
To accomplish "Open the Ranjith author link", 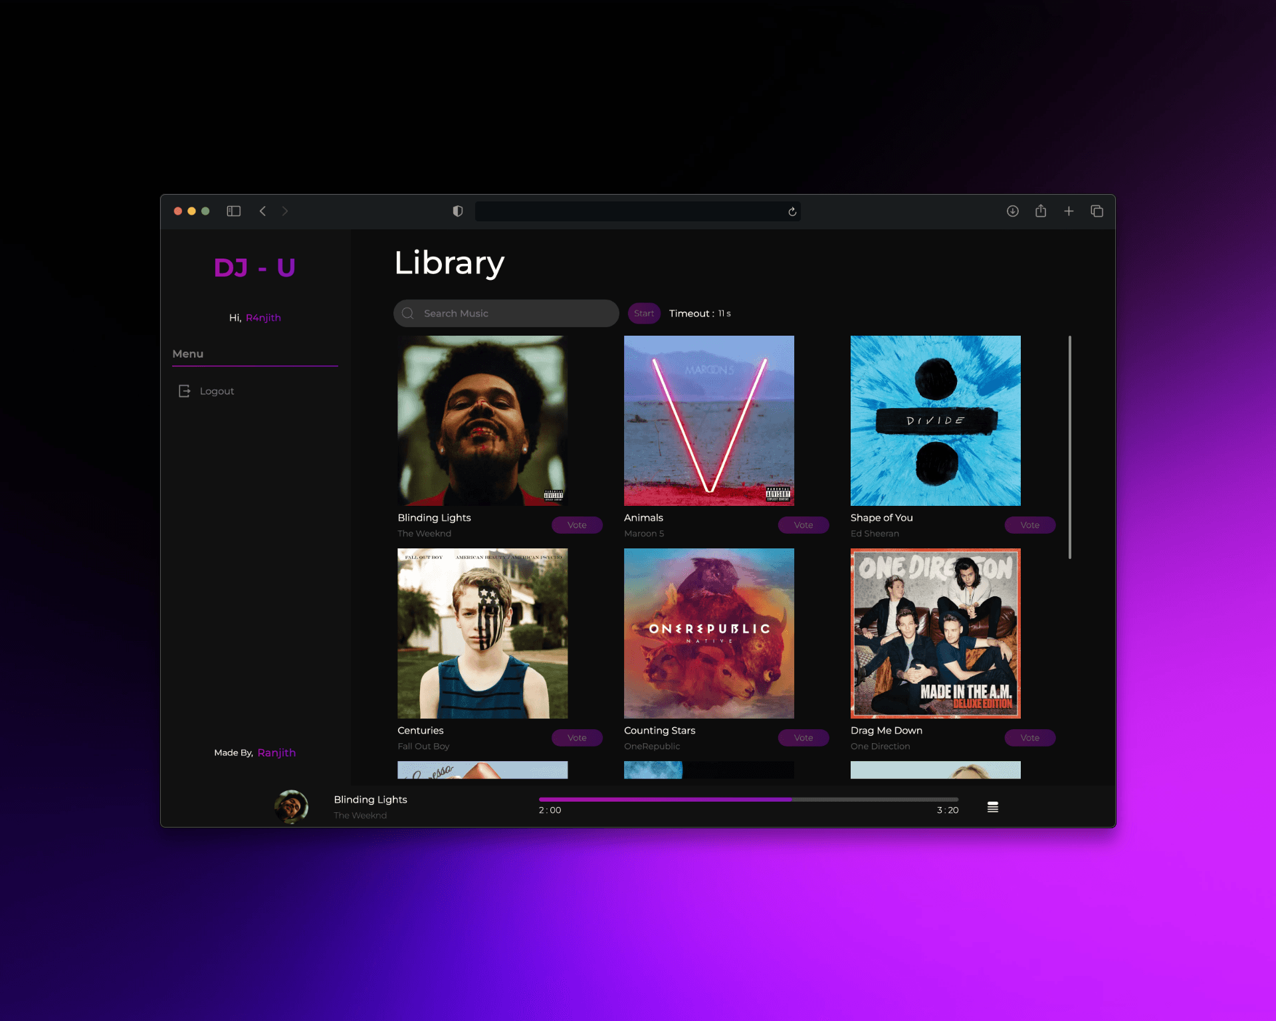I will pos(276,752).
